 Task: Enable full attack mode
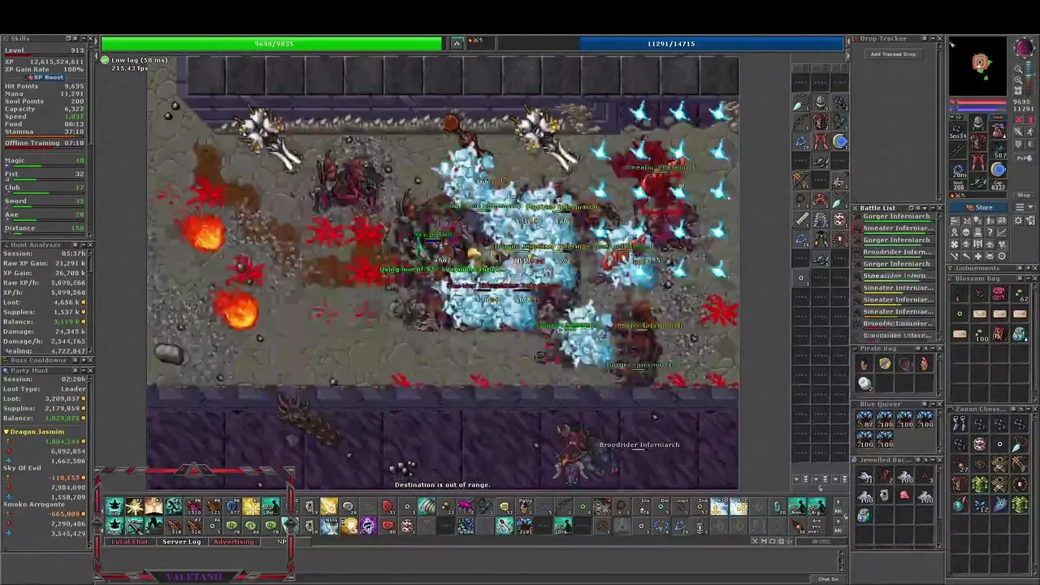(1018, 119)
